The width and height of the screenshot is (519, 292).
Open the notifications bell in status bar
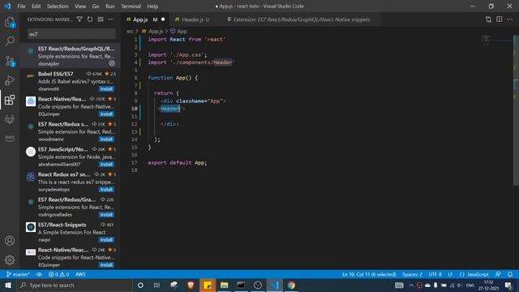coord(510,274)
